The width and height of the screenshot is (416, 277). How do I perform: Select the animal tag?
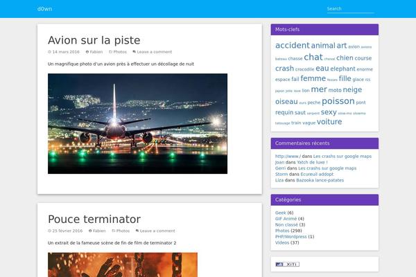323,46
